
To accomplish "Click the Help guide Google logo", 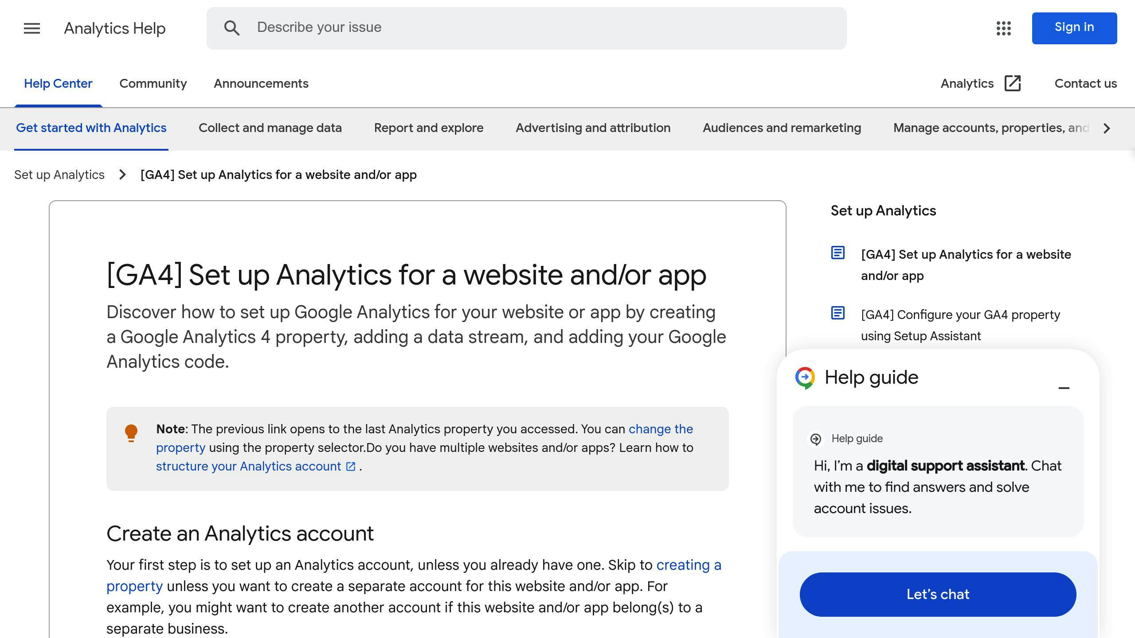I will click(805, 378).
